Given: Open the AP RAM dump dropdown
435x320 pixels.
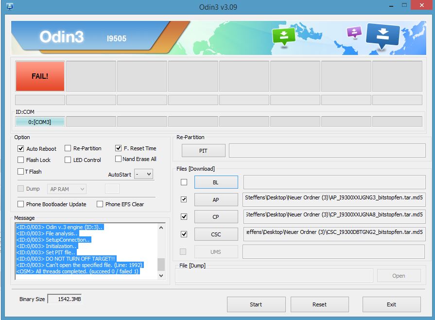Looking at the screenshot, I should coord(67,189).
